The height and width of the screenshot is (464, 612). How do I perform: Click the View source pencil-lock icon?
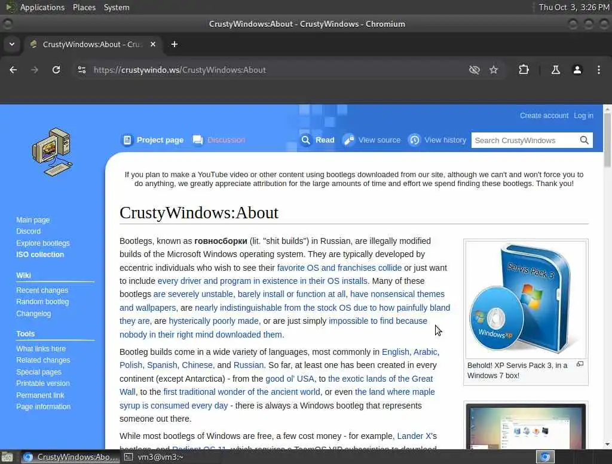pyautogui.click(x=348, y=140)
